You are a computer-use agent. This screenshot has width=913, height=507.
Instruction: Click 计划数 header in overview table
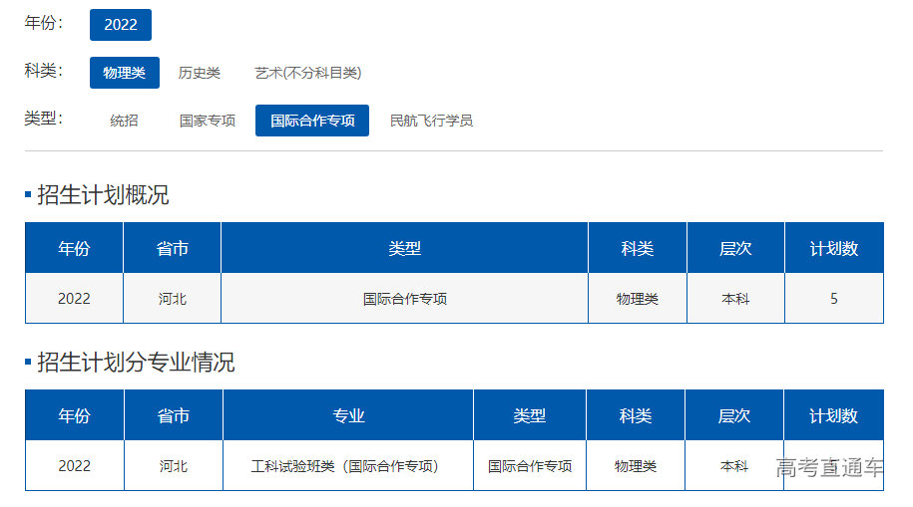[x=833, y=248]
